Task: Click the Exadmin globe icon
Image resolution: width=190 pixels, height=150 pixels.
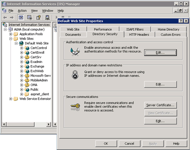Action: (27, 62)
